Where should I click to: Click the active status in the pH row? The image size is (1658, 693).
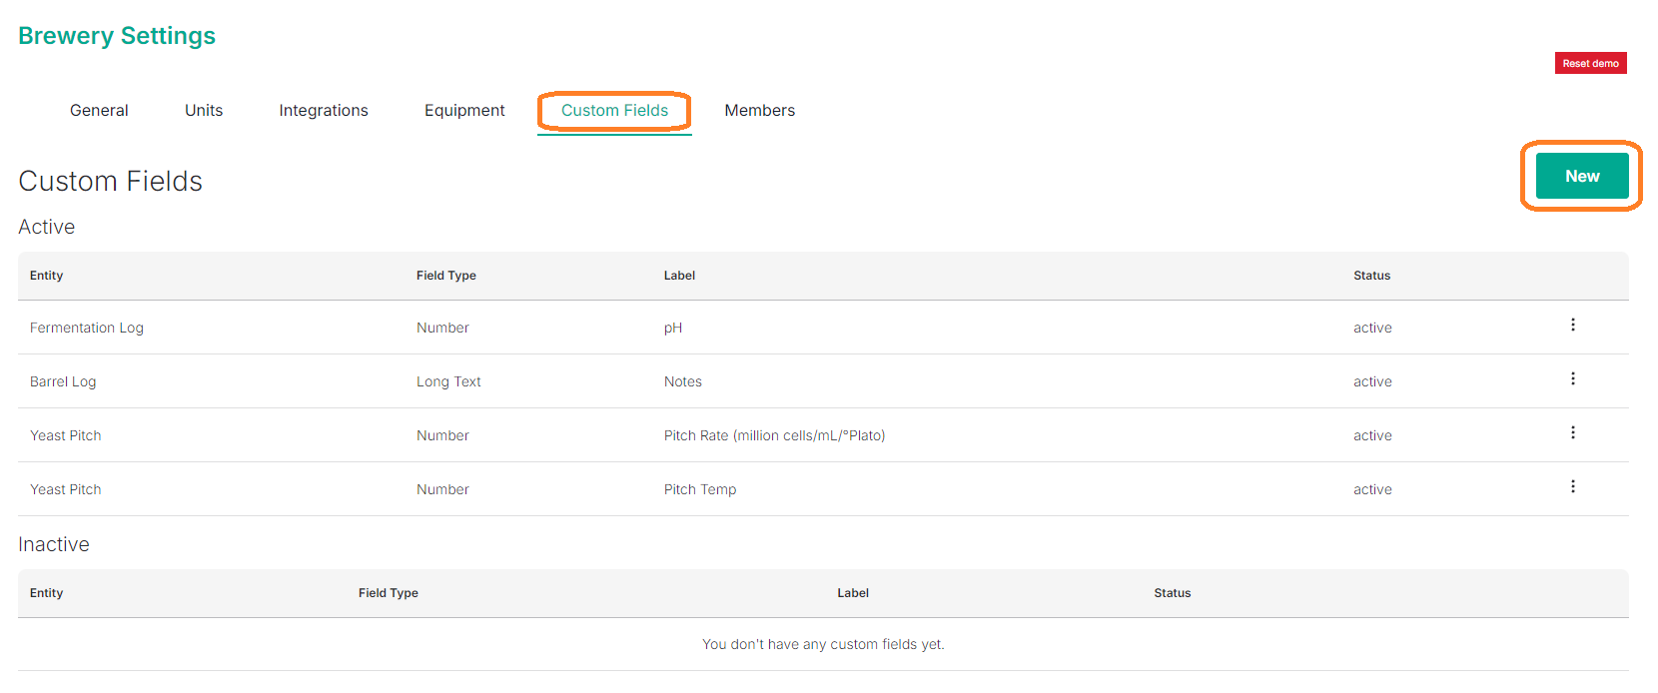click(x=1372, y=328)
